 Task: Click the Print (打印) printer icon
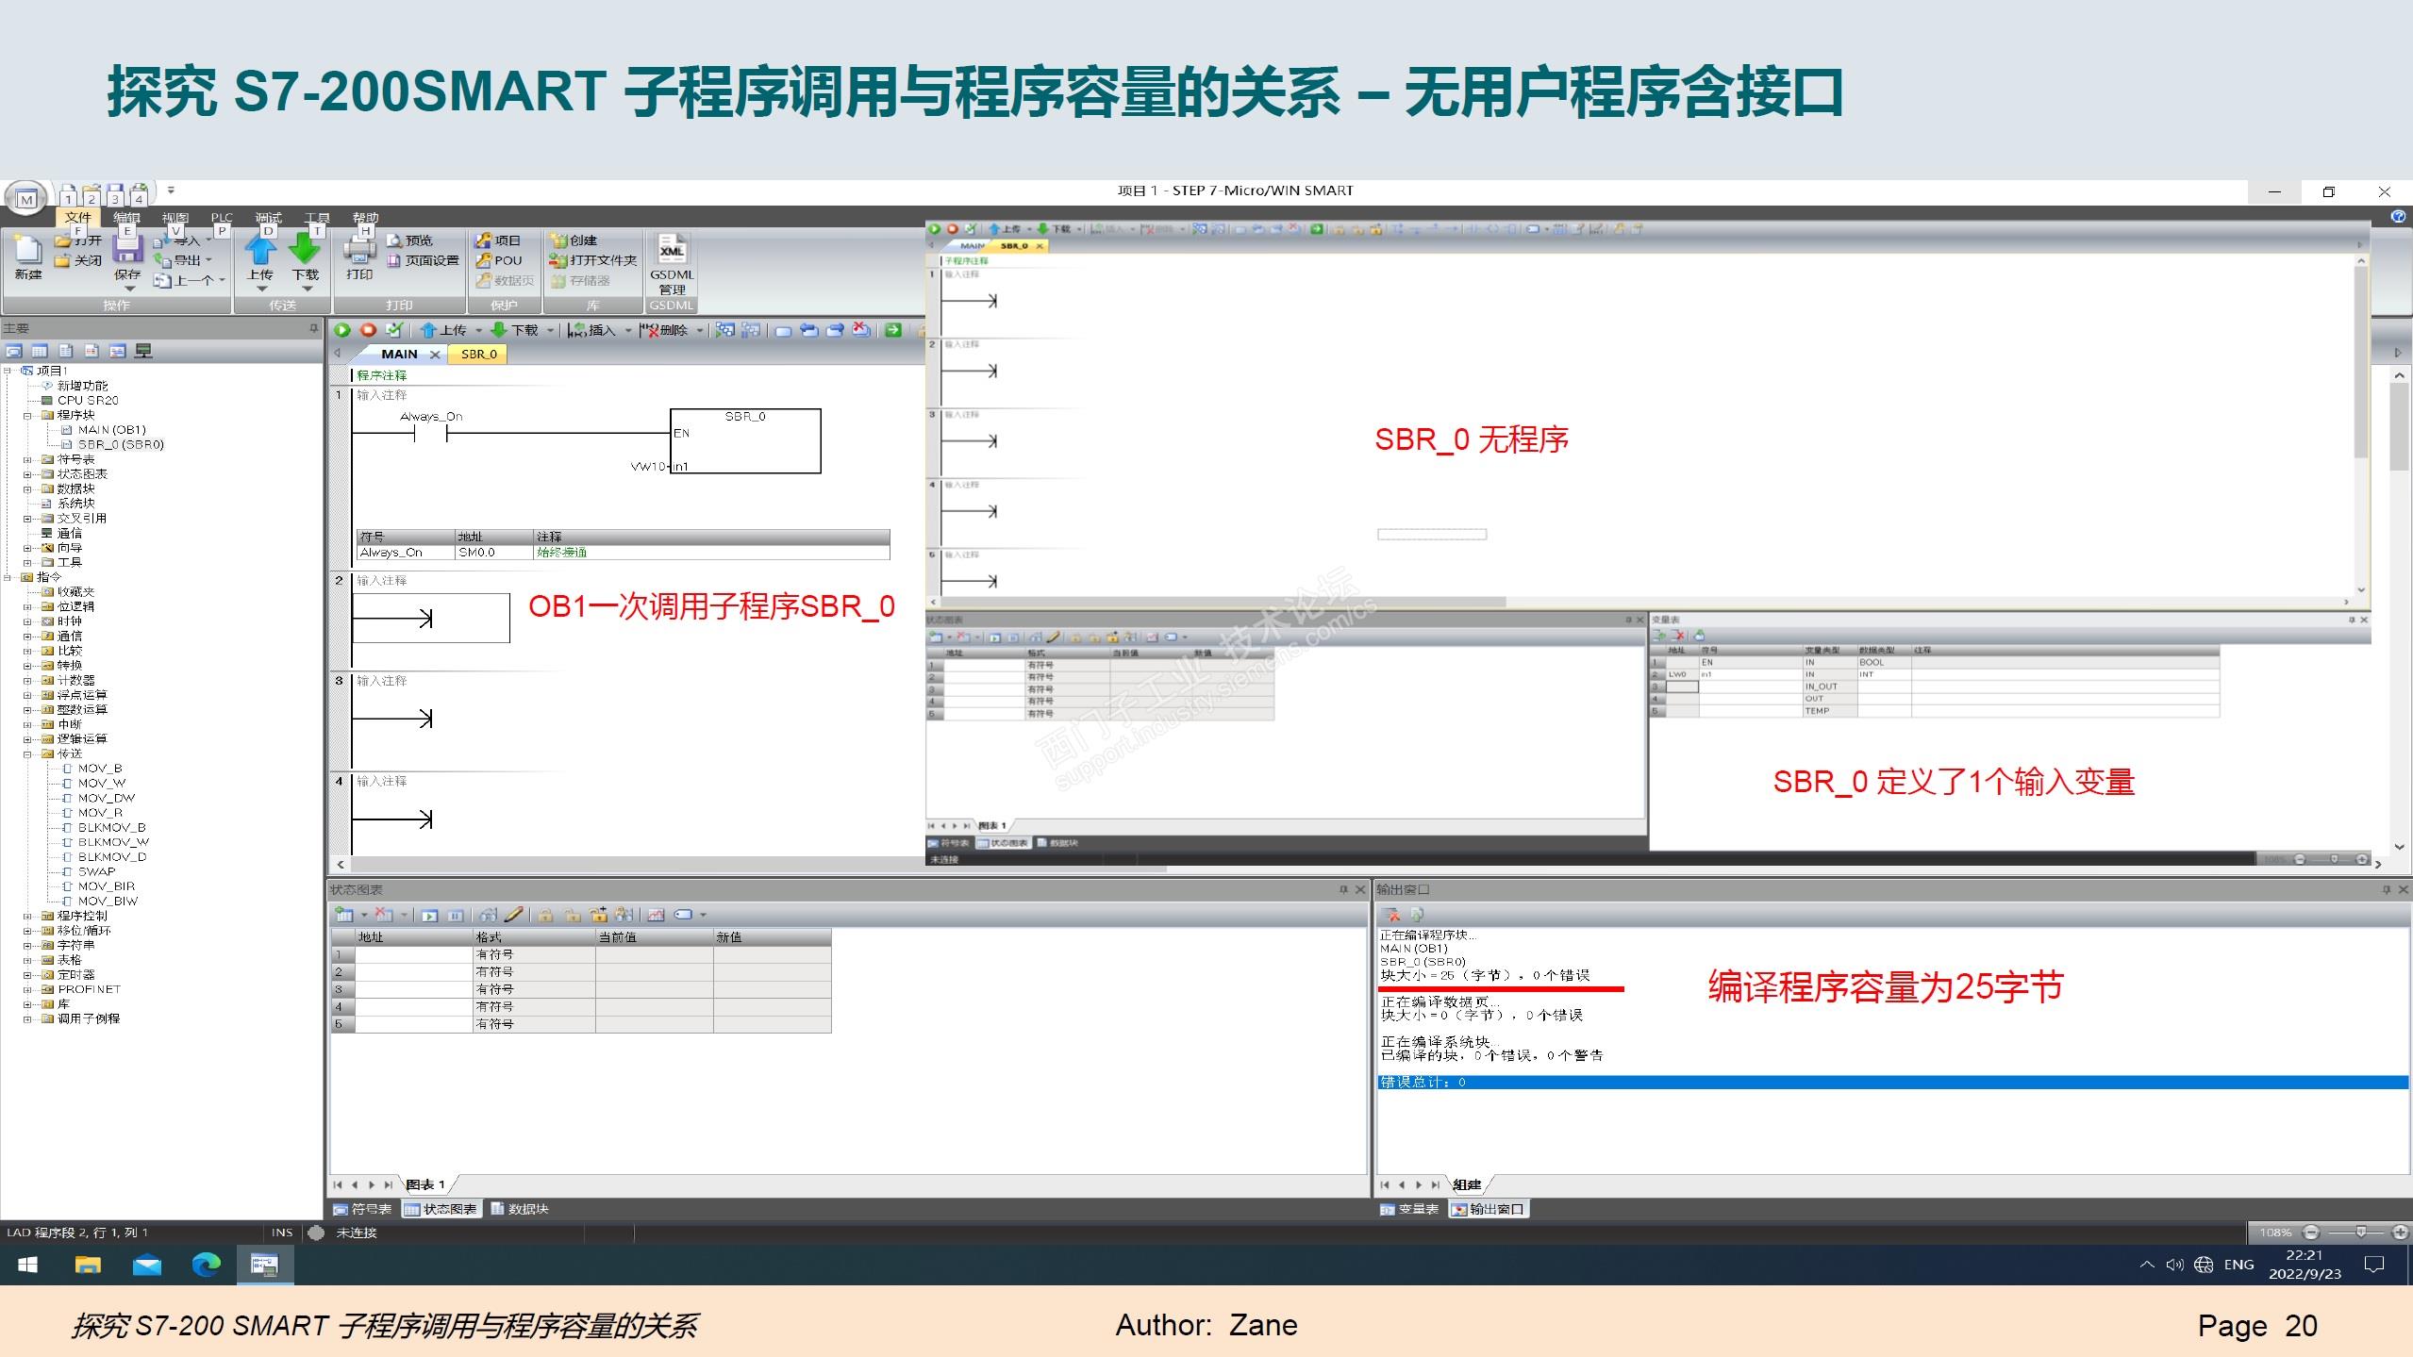[x=358, y=251]
